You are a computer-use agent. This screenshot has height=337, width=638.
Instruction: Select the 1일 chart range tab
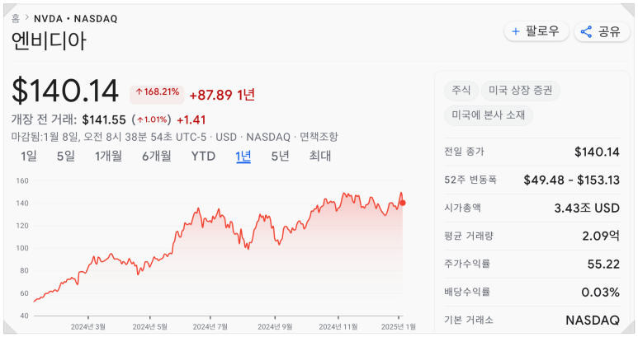coord(29,156)
